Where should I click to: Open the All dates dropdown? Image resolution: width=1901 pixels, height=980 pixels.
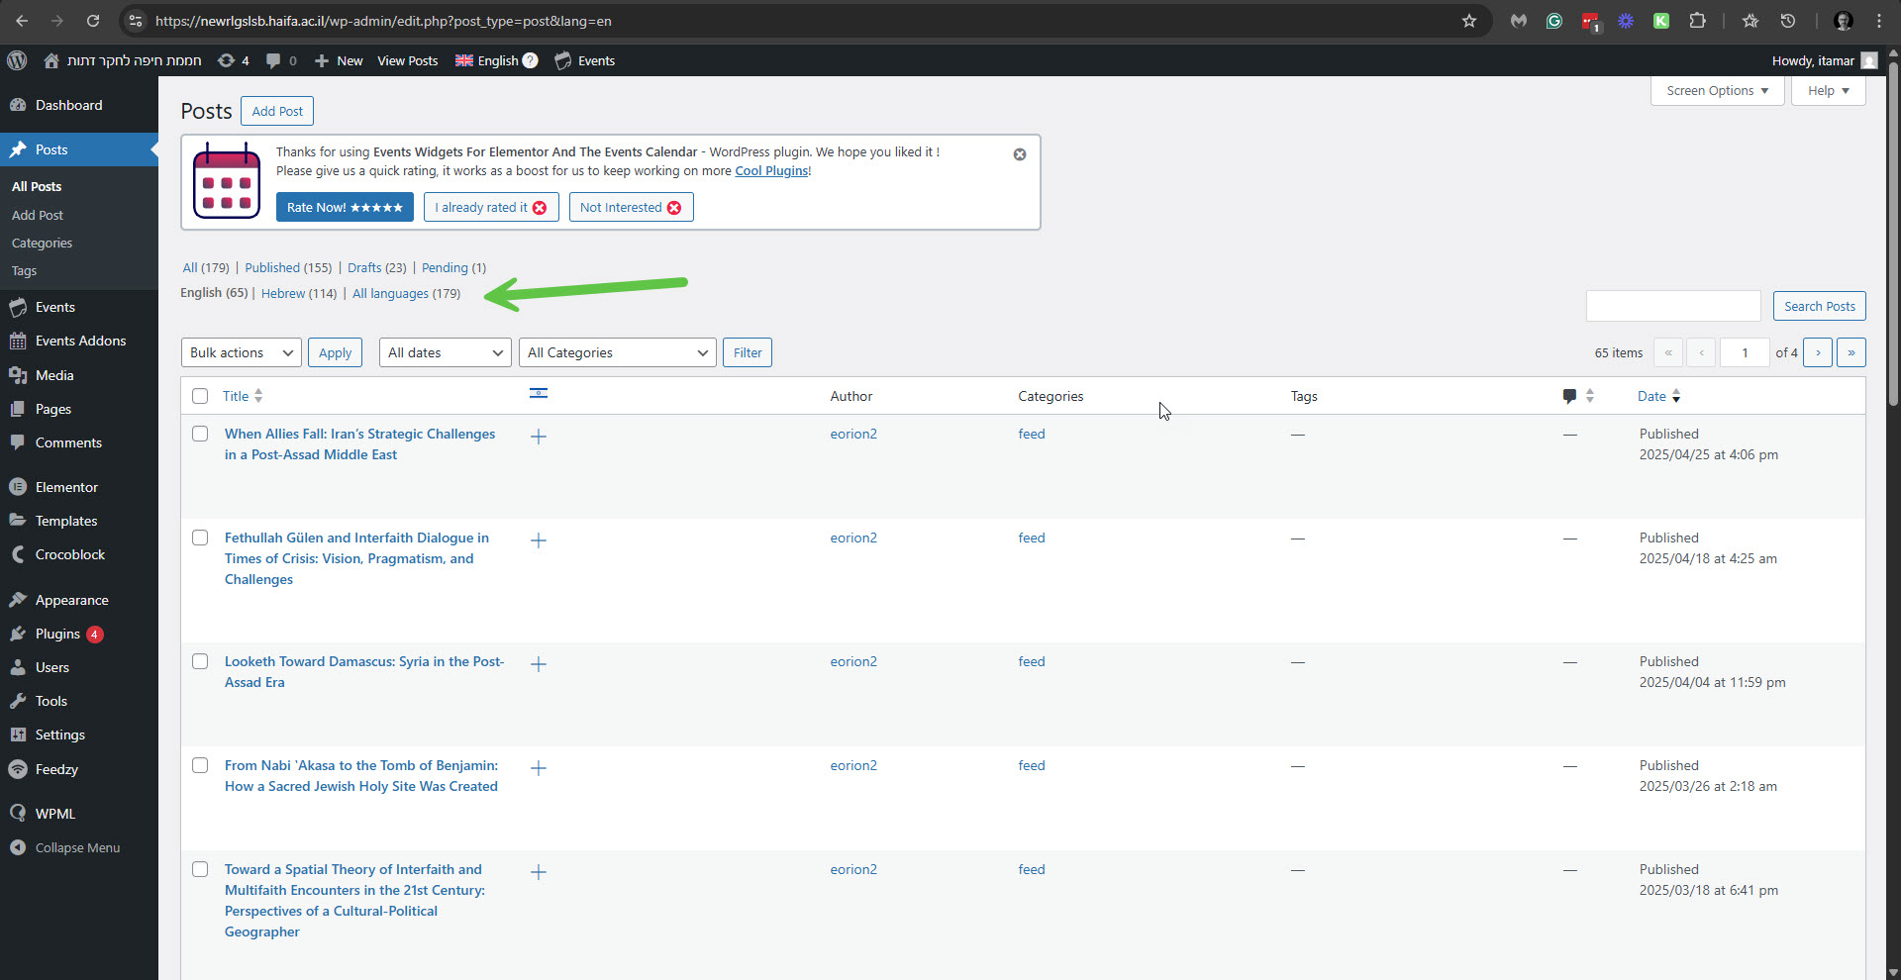point(446,352)
